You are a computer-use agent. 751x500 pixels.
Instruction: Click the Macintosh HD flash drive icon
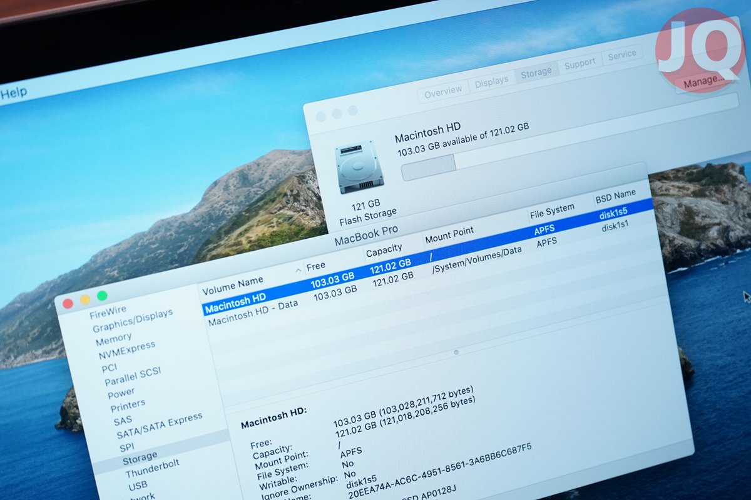pyautogui.click(x=359, y=167)
